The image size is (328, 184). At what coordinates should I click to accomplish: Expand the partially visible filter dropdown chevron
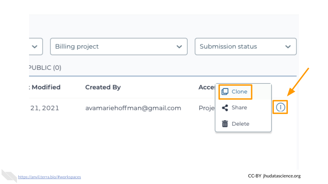[x=35, y=47]
